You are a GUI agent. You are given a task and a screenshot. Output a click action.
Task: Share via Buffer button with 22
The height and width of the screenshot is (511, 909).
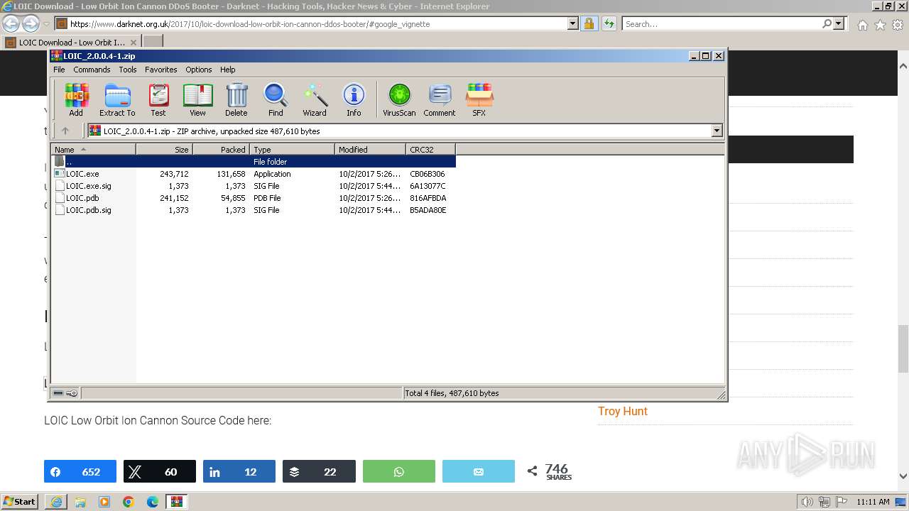click(319, 471)
